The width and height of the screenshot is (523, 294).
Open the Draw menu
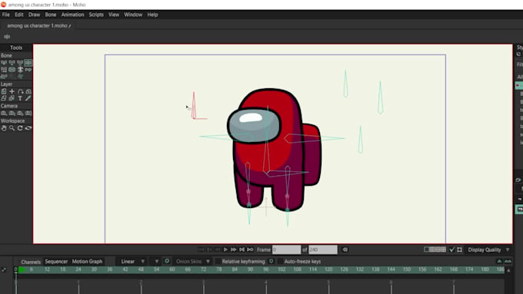point(34,15)
